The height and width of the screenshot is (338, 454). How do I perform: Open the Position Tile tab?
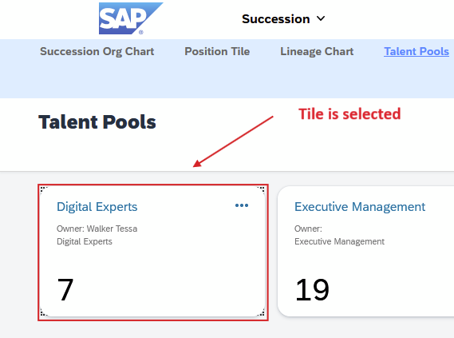pos(217,51)
